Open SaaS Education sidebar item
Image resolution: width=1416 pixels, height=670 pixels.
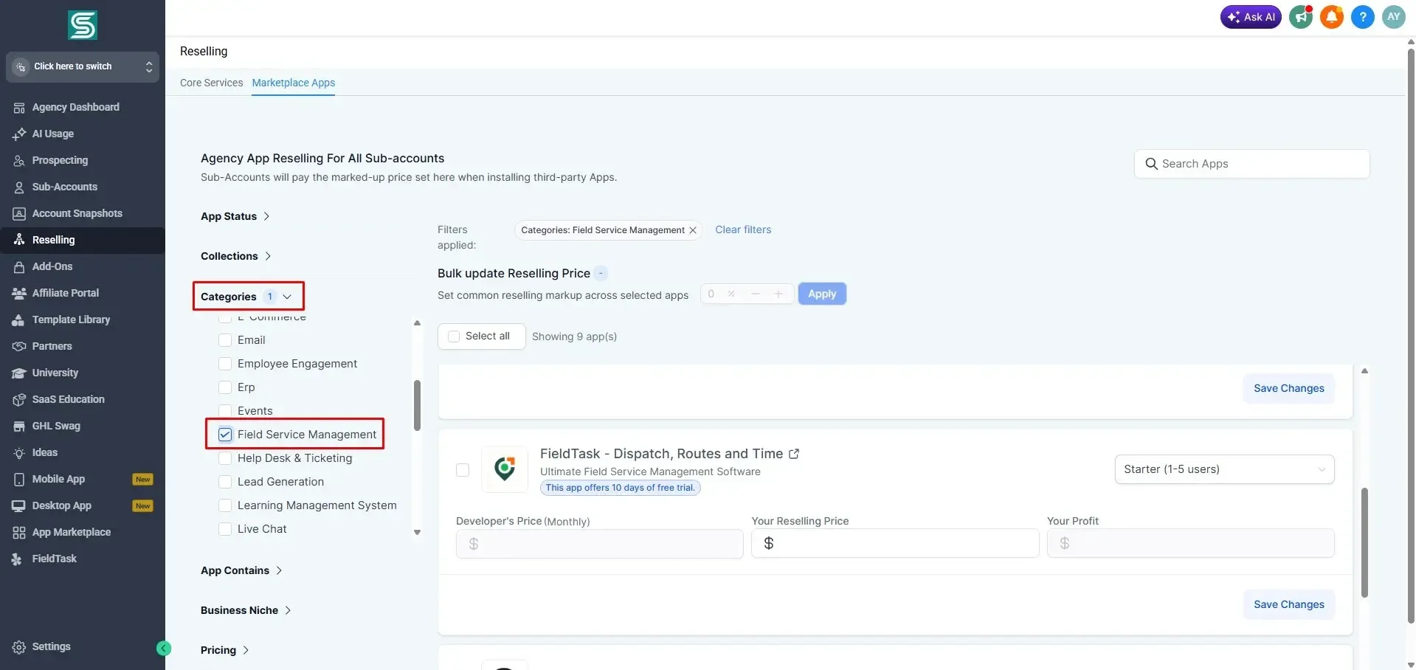click(x=68, y=399)
